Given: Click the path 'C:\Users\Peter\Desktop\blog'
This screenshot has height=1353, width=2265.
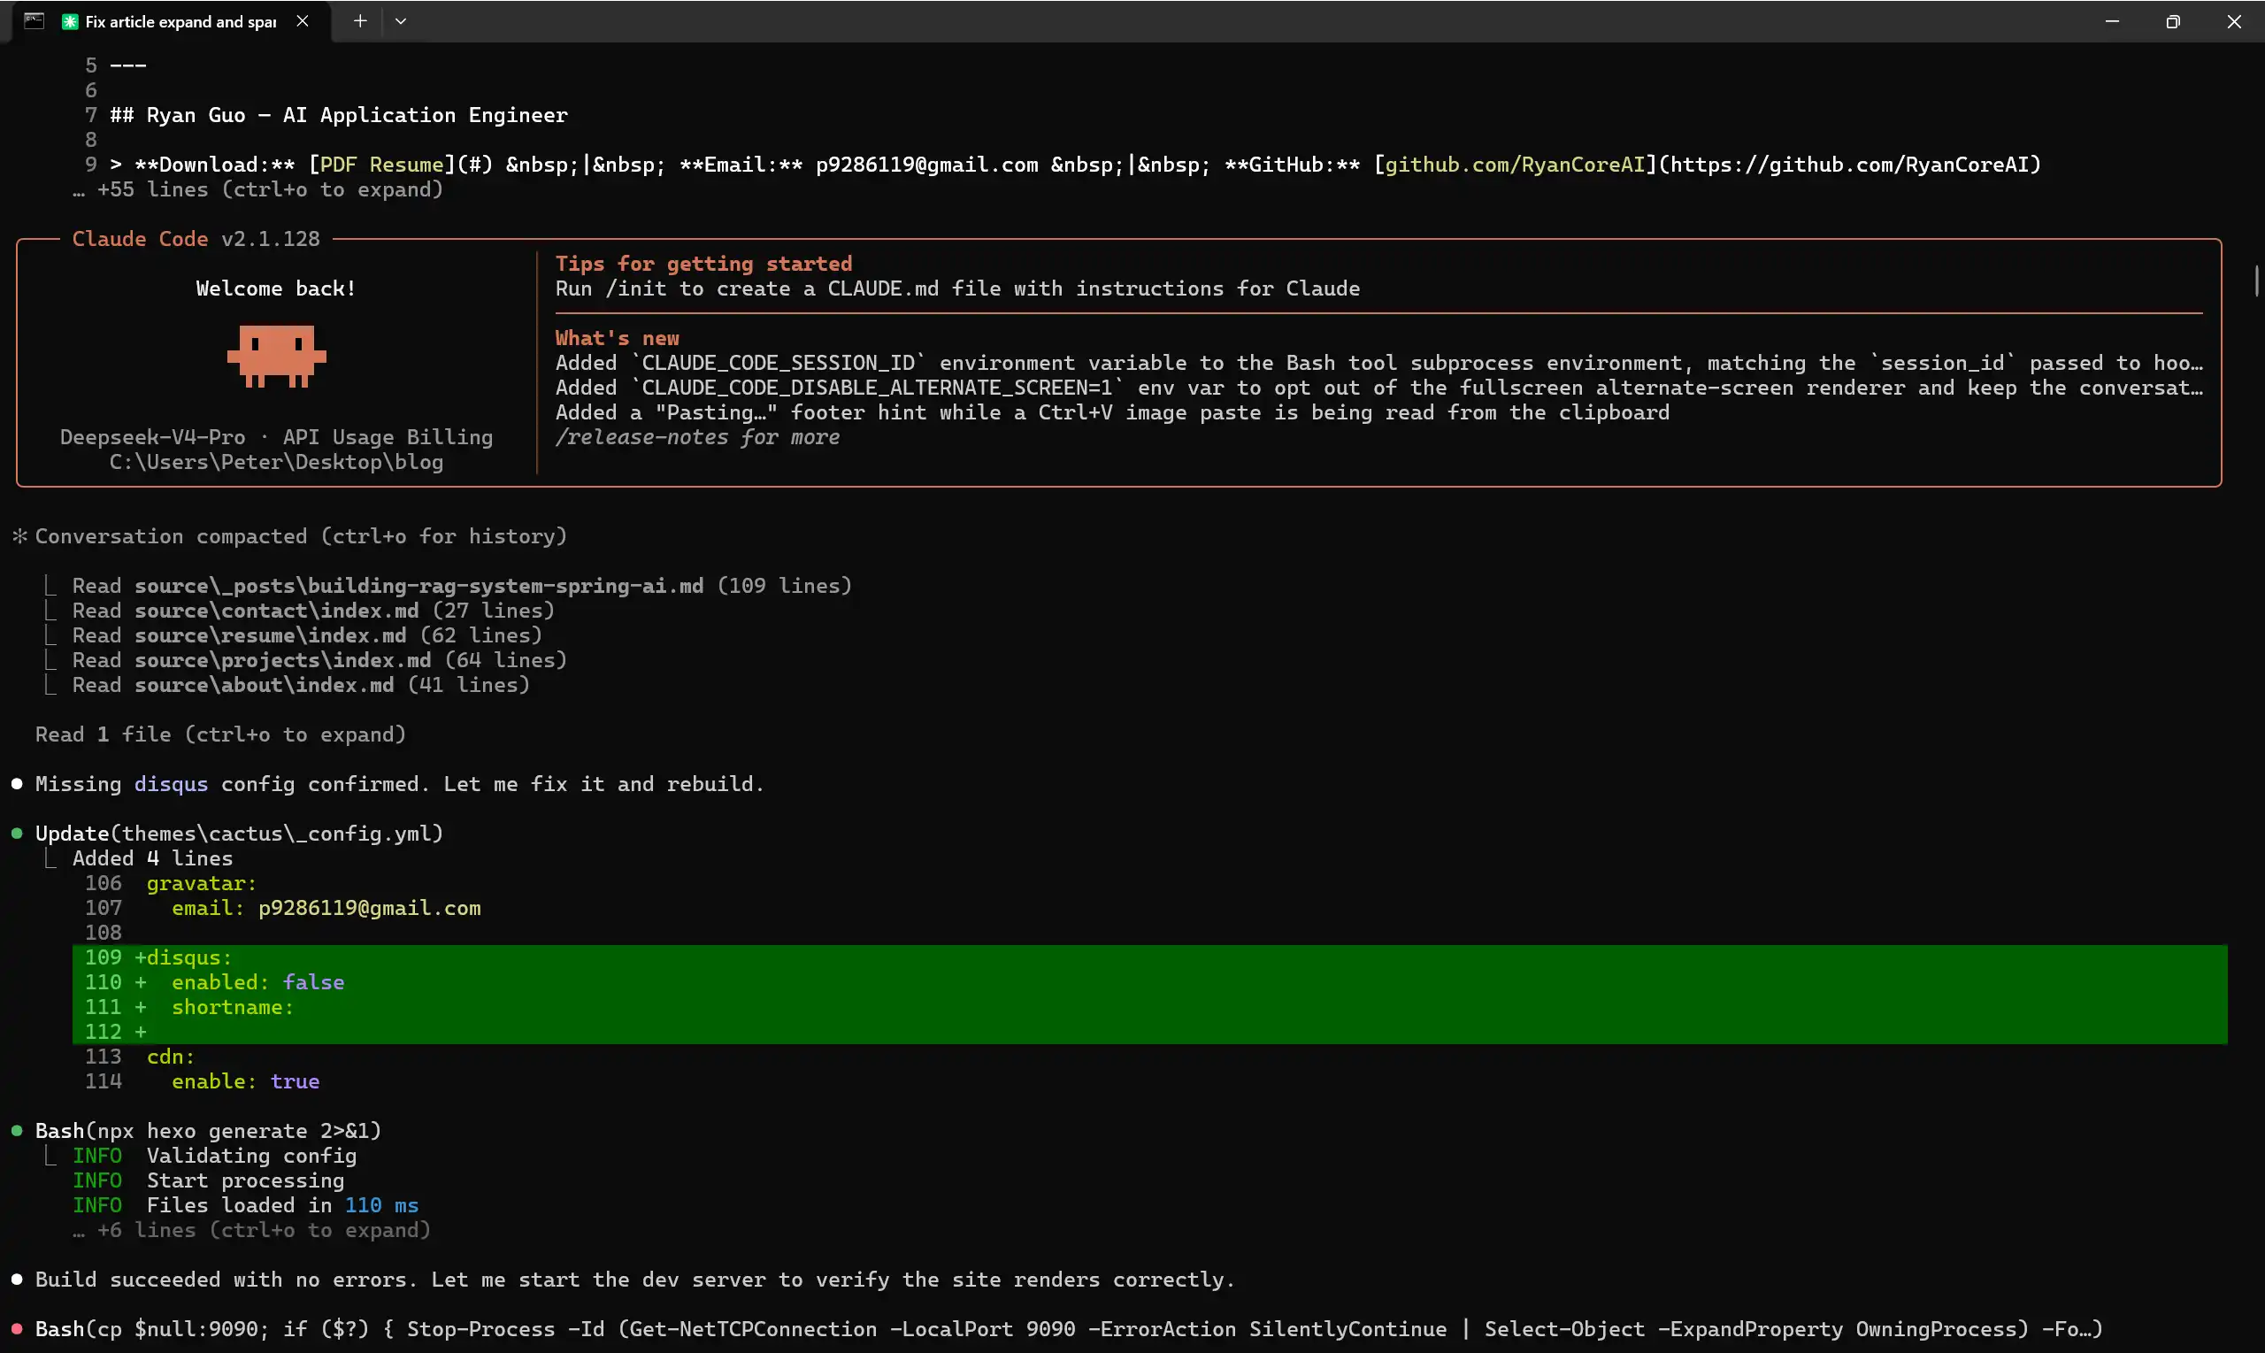Looking at the screenshot, I should click(276, 462).
